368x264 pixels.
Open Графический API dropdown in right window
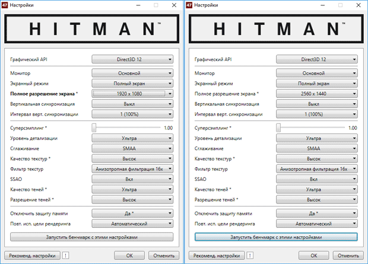click(317, 59)
